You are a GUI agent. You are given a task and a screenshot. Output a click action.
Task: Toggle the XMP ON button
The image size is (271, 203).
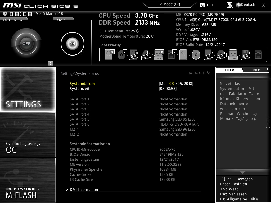[72, 44]
